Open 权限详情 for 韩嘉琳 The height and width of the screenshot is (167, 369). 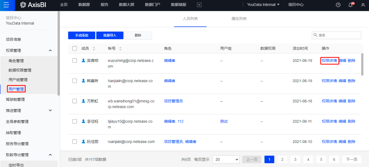pos(329,81)
